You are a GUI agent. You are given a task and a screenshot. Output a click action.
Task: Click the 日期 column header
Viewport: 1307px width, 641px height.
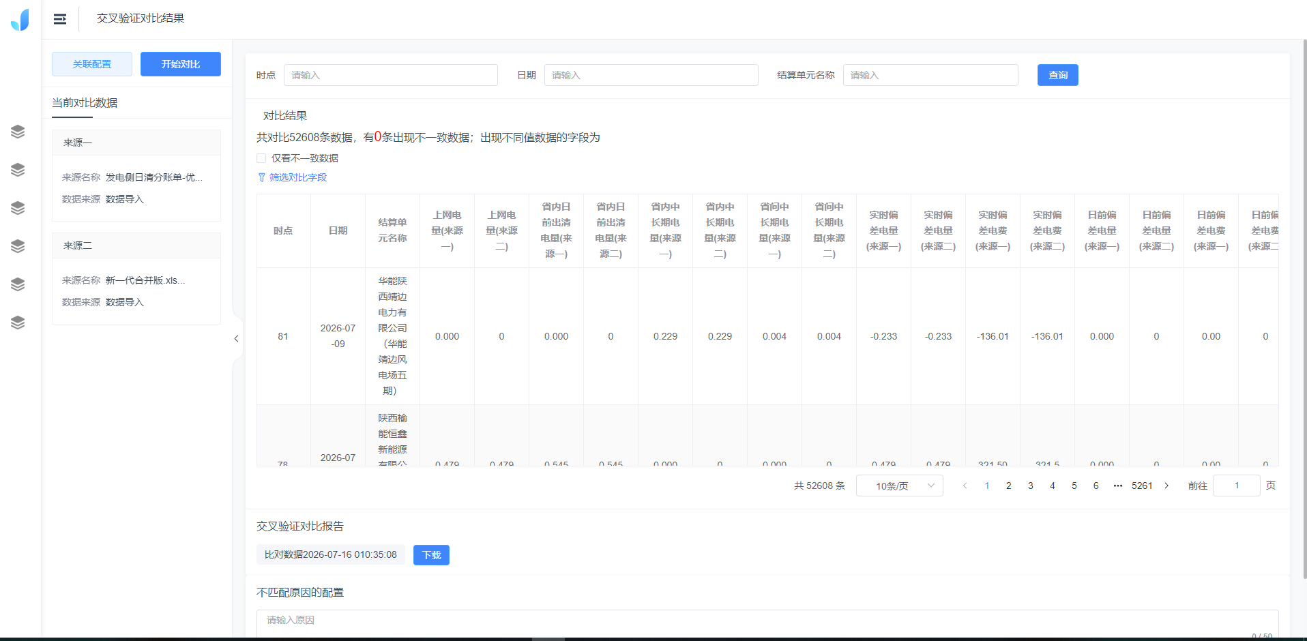(338, 230)
